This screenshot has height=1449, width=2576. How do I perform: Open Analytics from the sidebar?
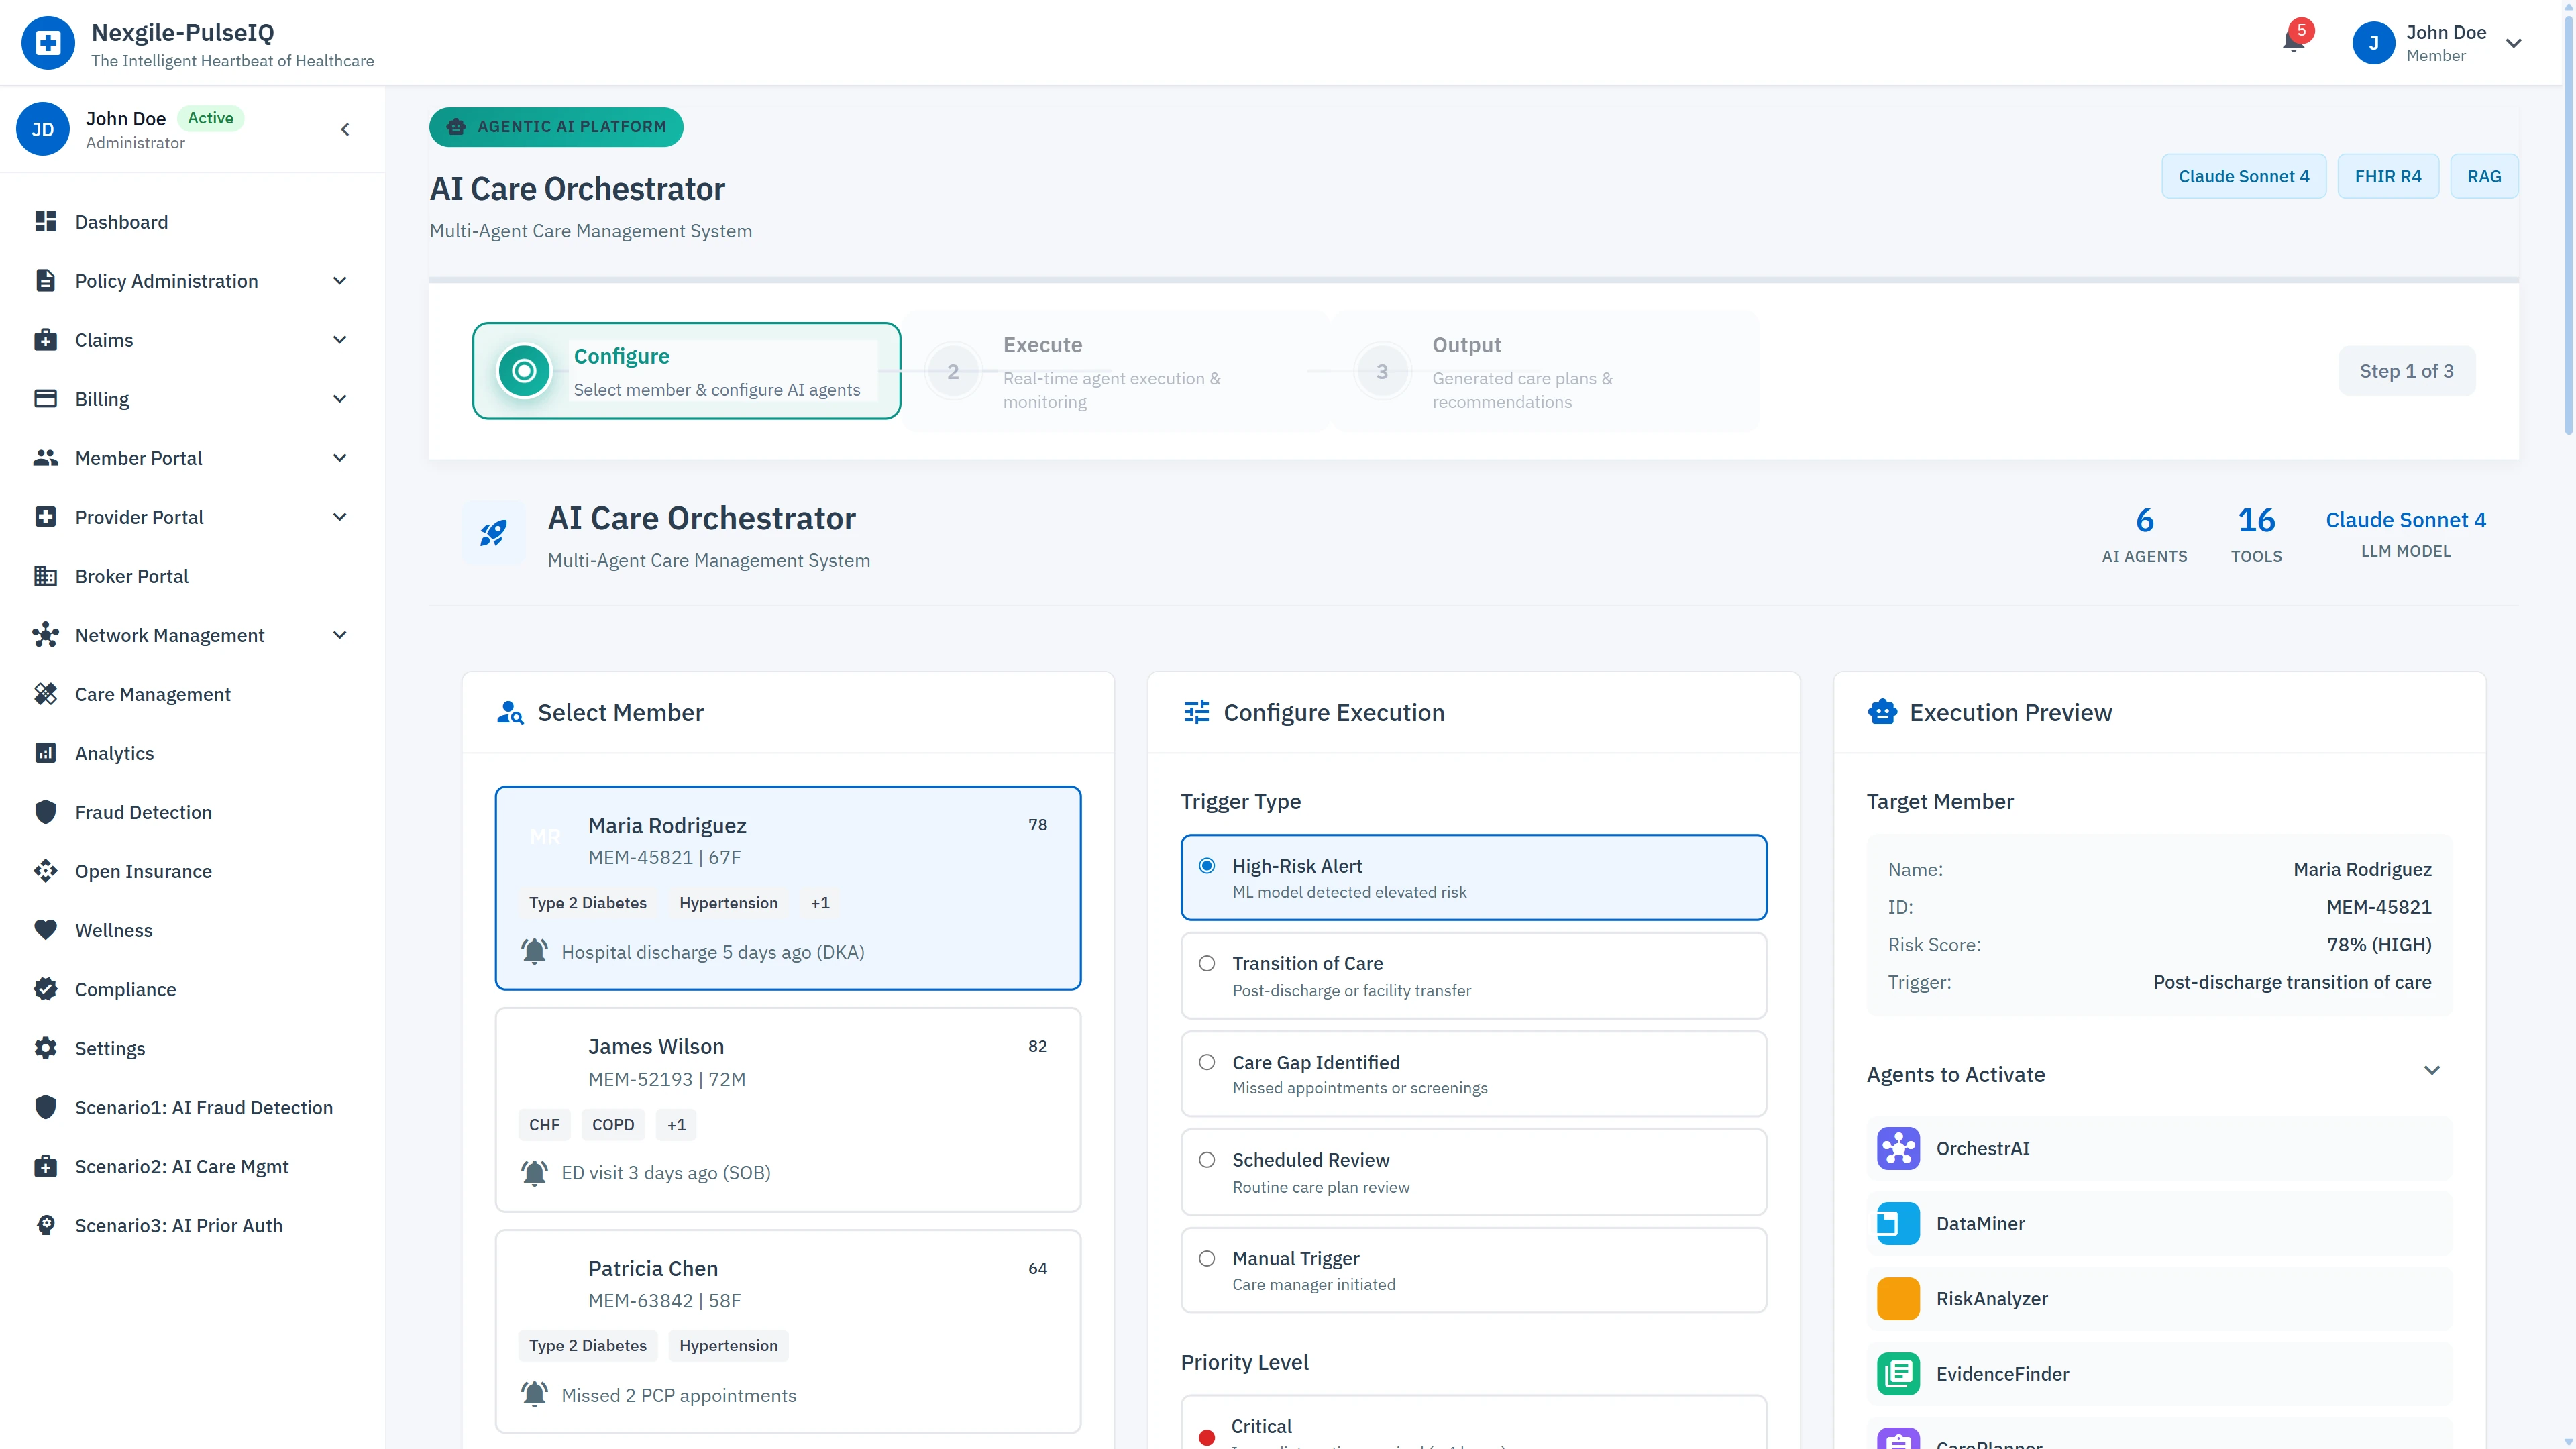click(x=114, y=753)
